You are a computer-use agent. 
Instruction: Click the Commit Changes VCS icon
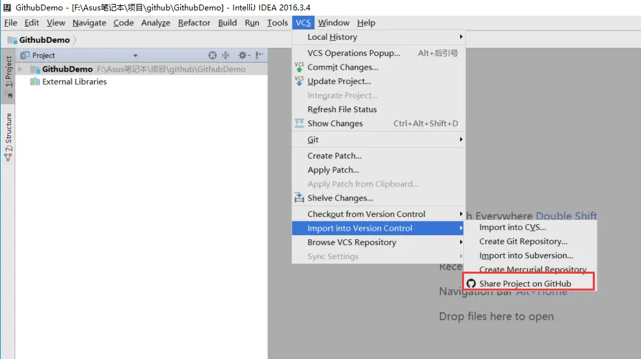pyautogui.click(x=299, y=67)
